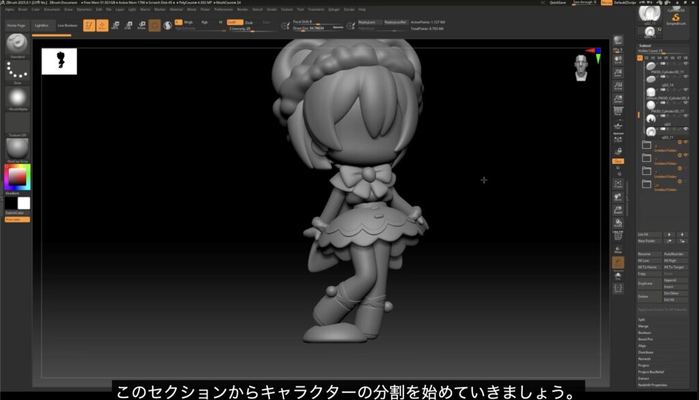Click the AAHalf icon
Viewport: 699px width, 400px height.
618,98
